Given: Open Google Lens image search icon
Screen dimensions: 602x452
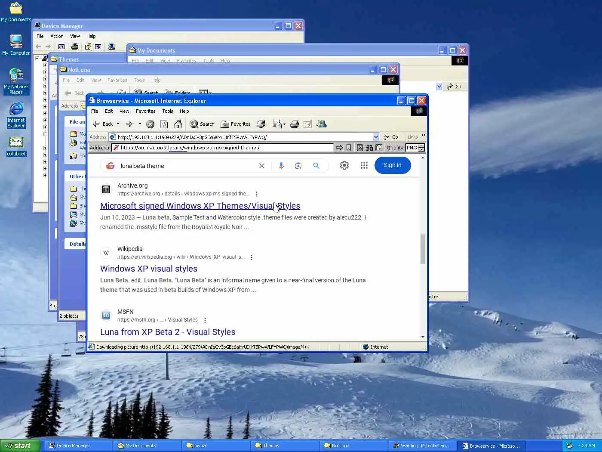Looking at the screenshot, I should (298, 166).
